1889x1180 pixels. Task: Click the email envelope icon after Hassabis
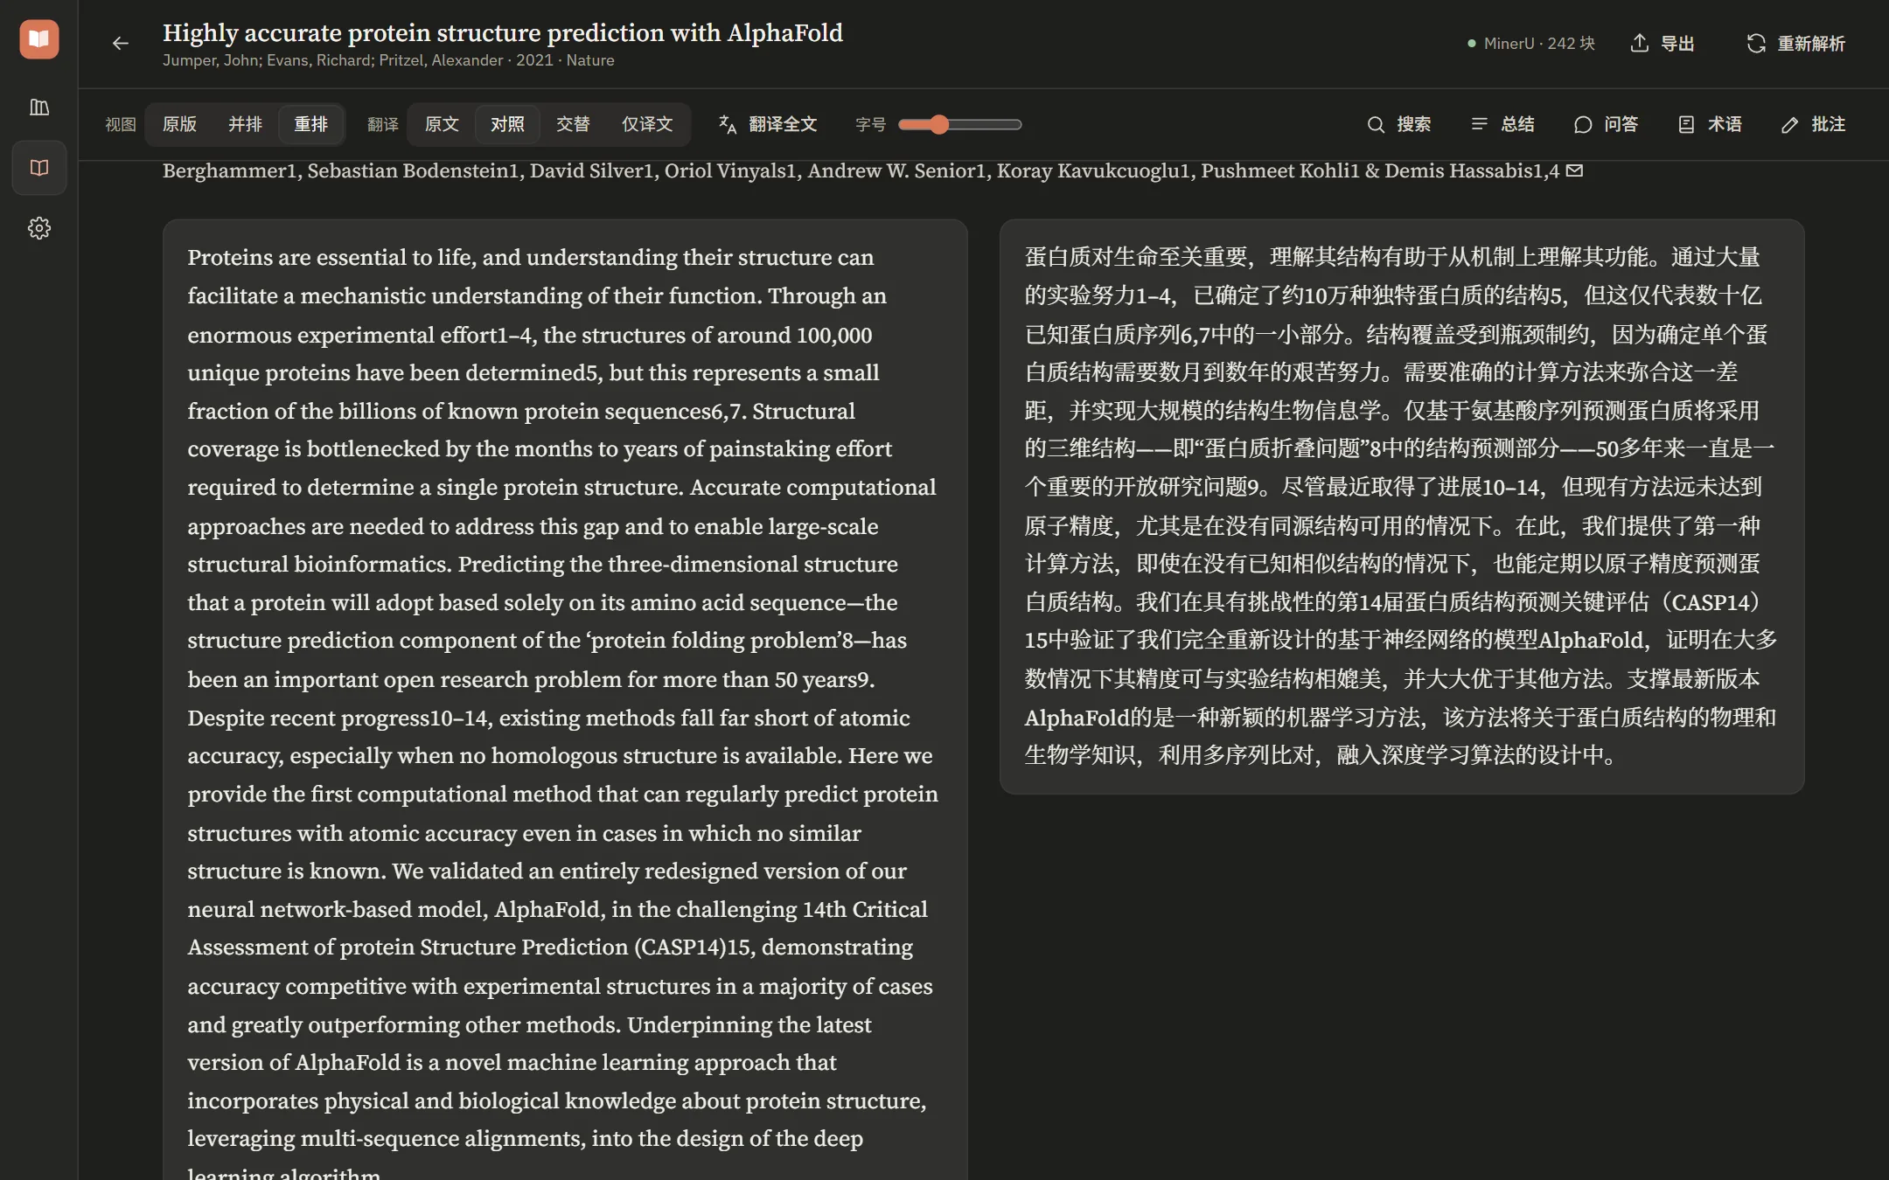click(x=1574, y=170)
